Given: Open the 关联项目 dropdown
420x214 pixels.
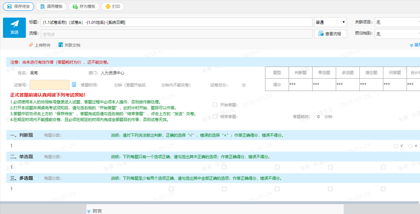Looking at the screenshot, I should (396, 22).
